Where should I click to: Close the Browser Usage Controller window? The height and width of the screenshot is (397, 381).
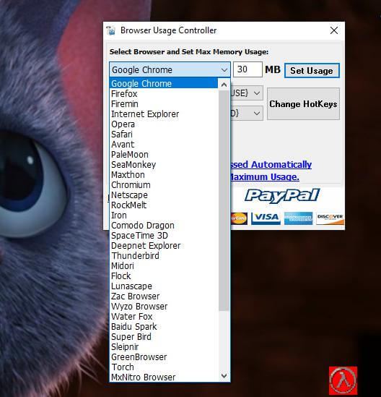tap(334, 30)
